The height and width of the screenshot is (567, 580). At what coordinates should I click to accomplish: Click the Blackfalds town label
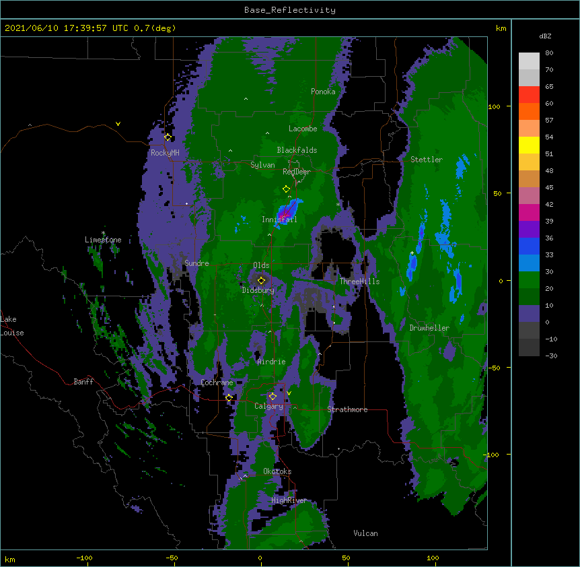[x=297, y=150]
